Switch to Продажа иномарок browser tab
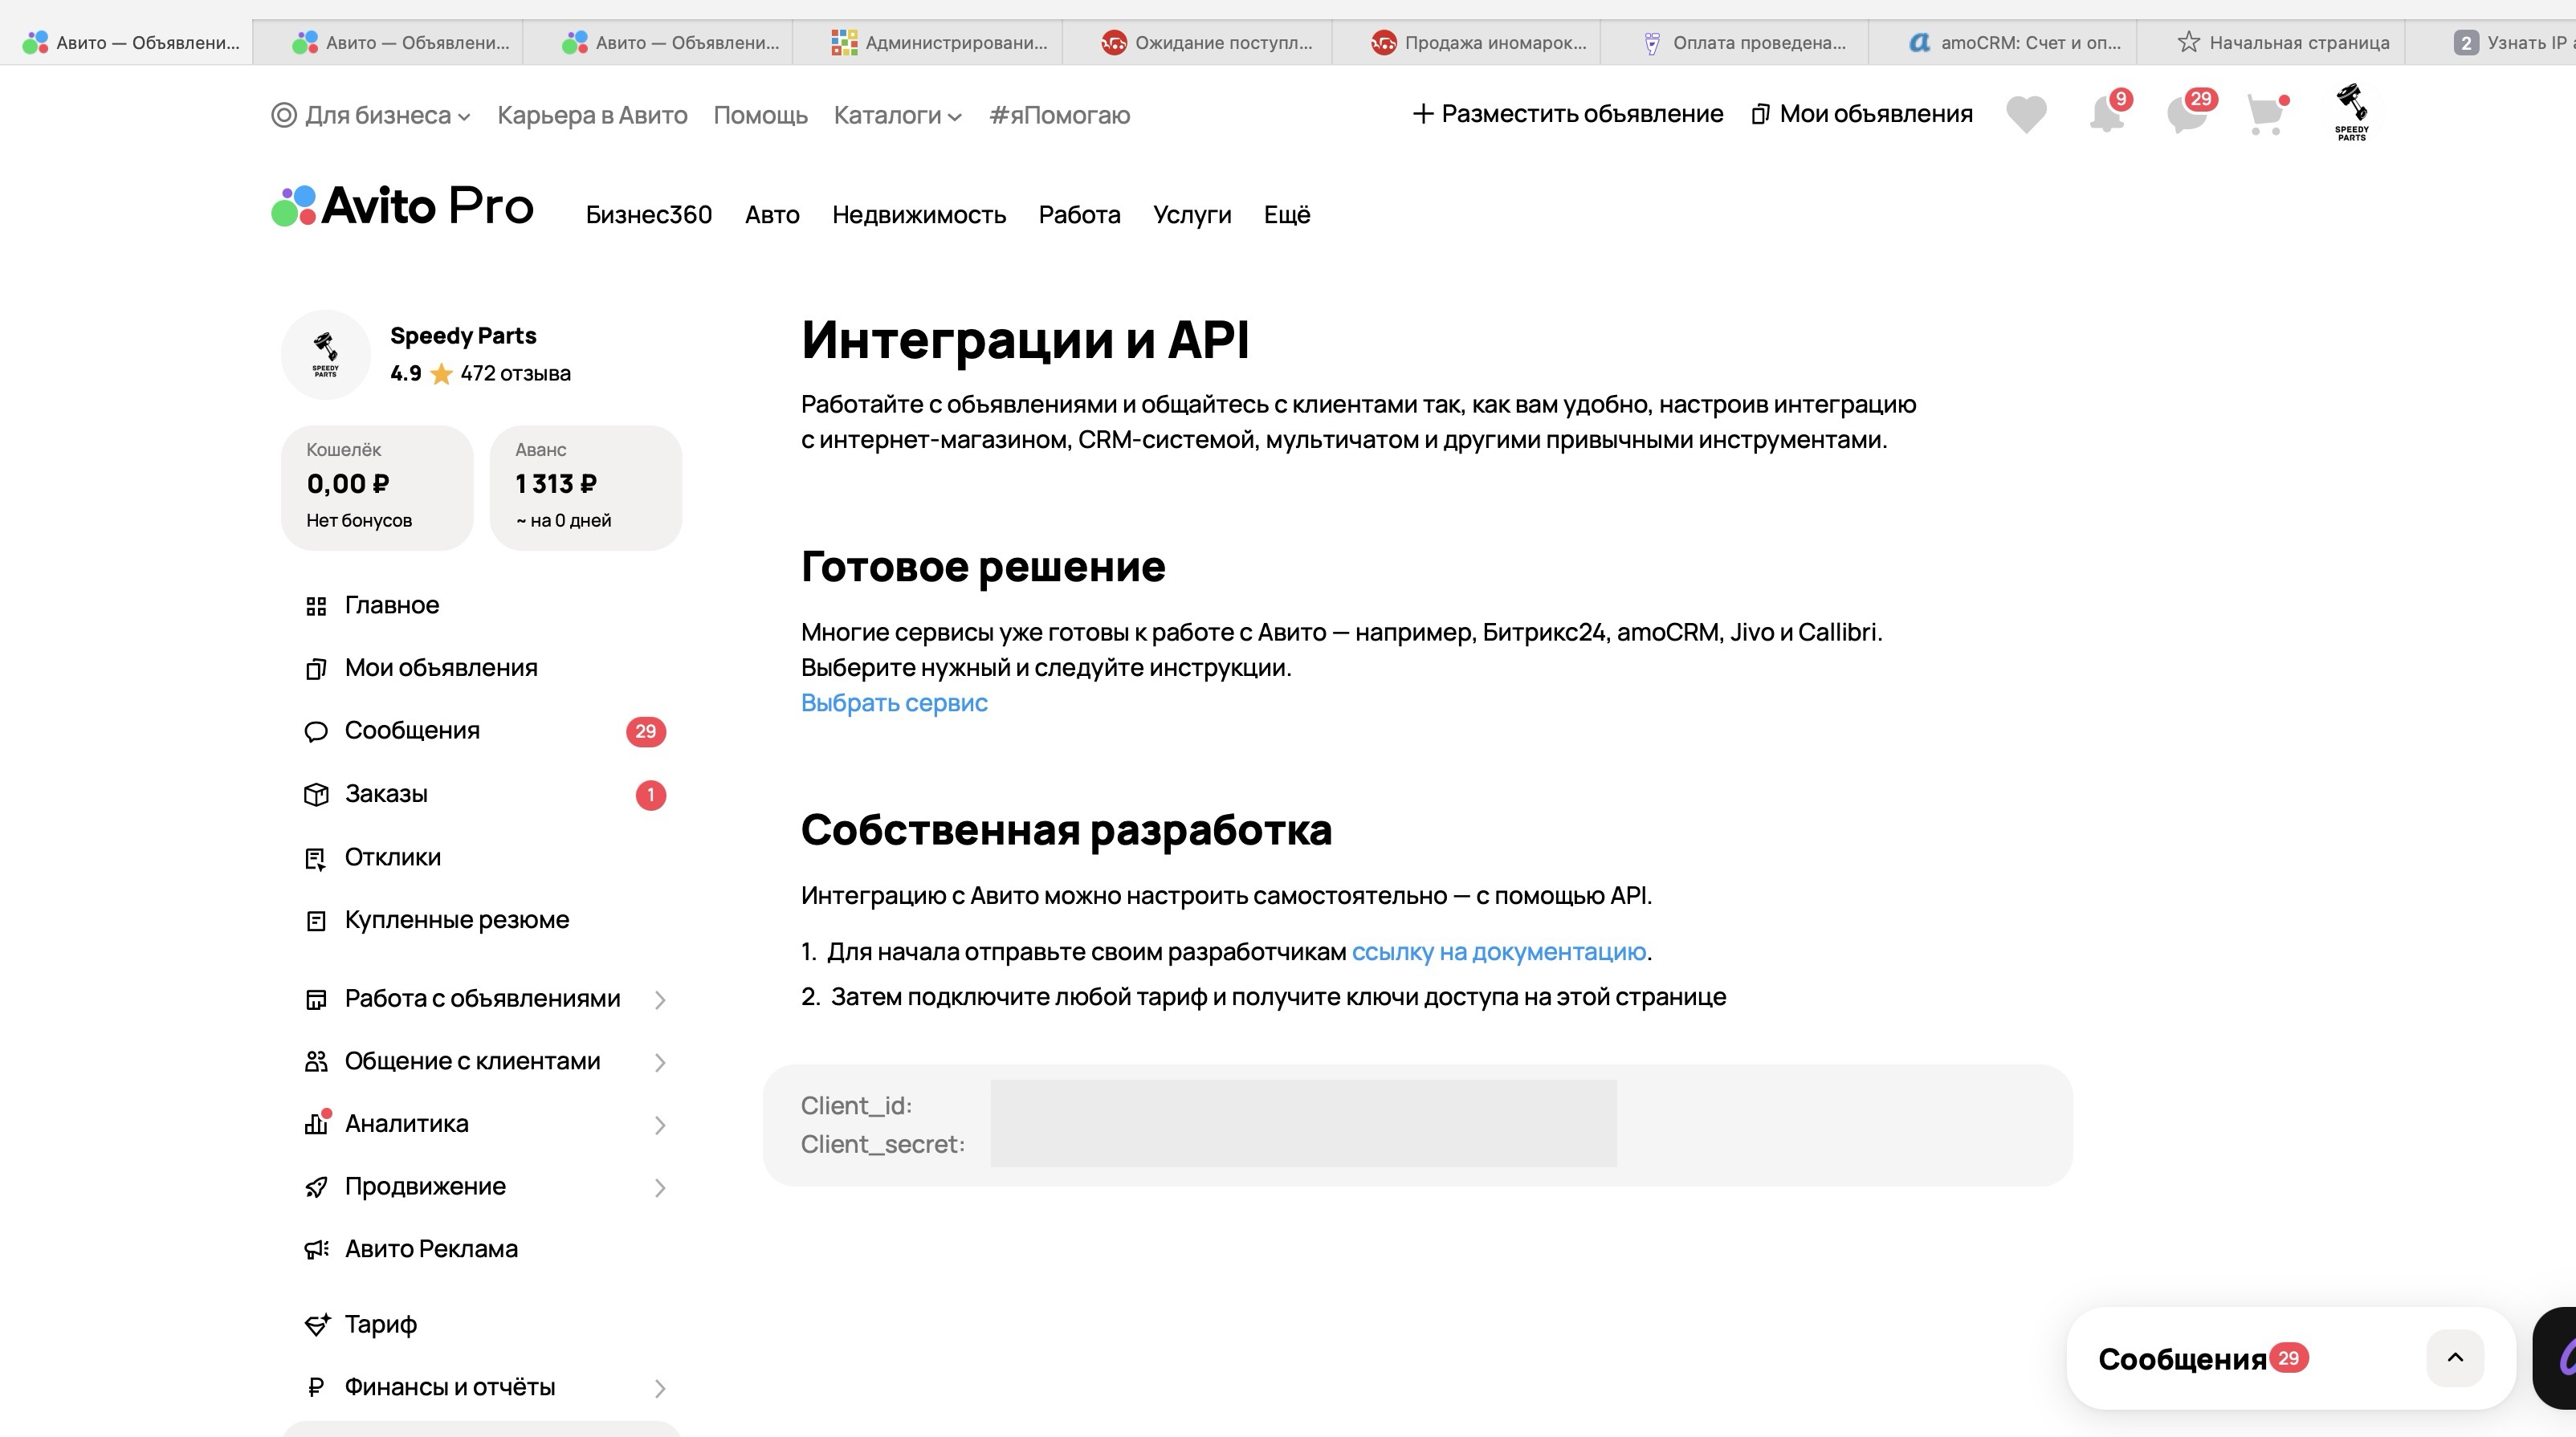2576x1437 pixels. click(1467, 42)
